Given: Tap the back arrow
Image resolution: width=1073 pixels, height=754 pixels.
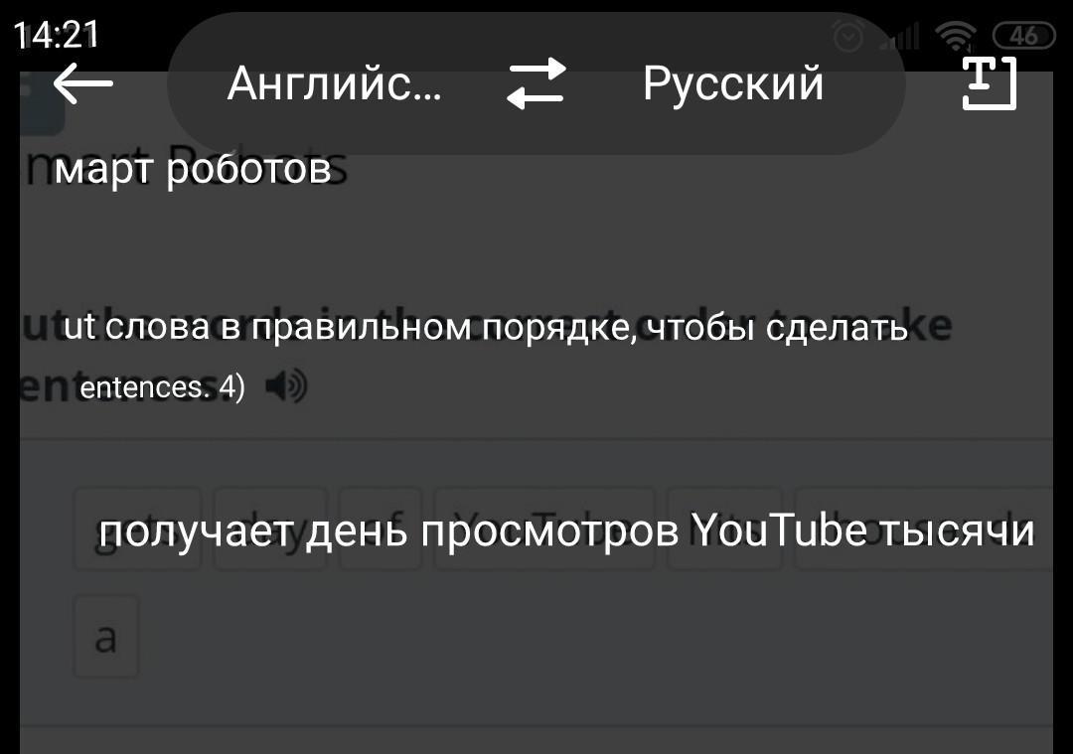Looking at the screenshot, I should pyautogui.click(x=82, y=82).
